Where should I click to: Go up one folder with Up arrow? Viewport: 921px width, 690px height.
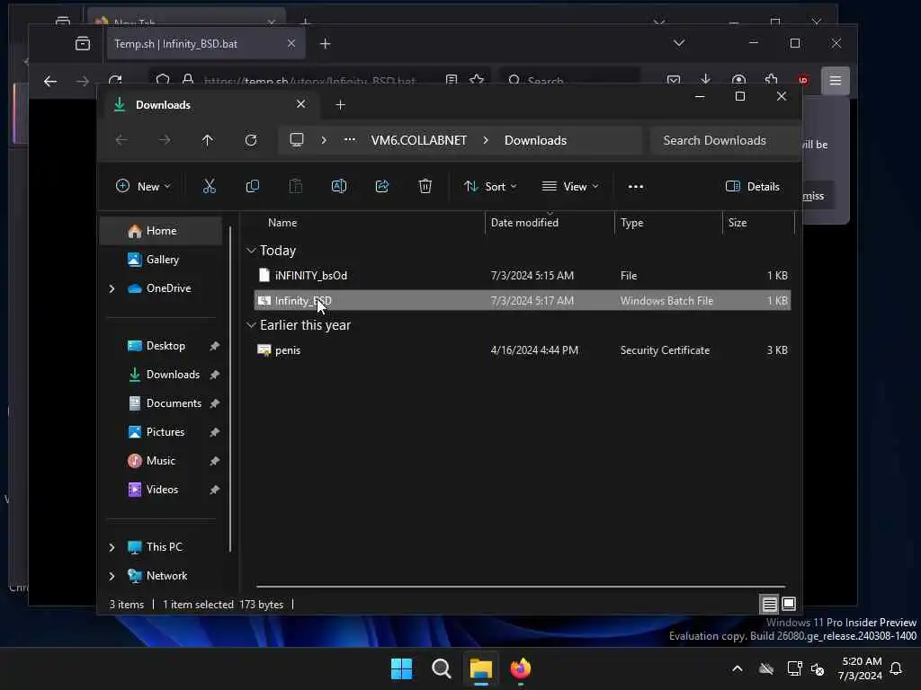208,140
